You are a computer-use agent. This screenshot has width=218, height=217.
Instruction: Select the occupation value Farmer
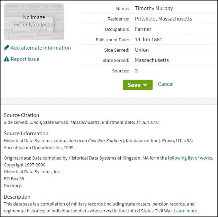[x=143, y=29]
